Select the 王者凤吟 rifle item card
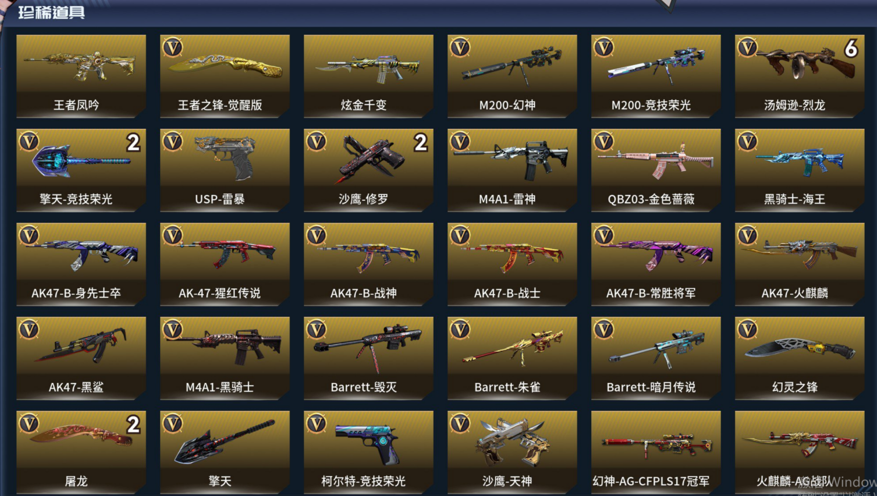 (x=81, y=76)
